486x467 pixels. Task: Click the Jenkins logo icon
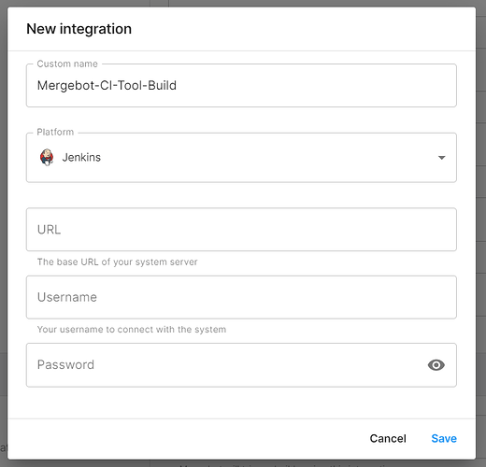click(x=47, y=157)
